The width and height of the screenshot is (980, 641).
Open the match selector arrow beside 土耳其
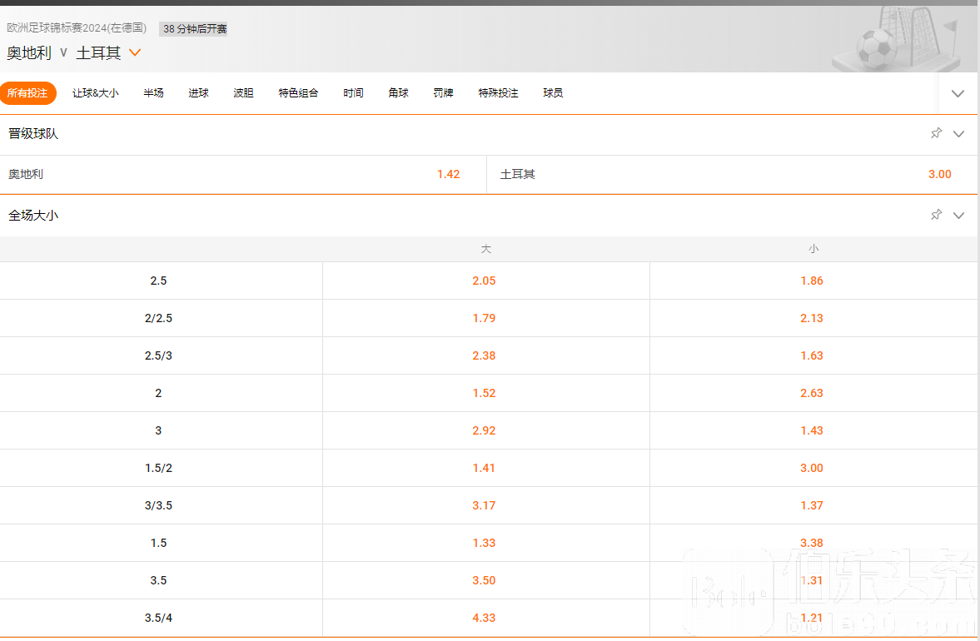[135, 53]
